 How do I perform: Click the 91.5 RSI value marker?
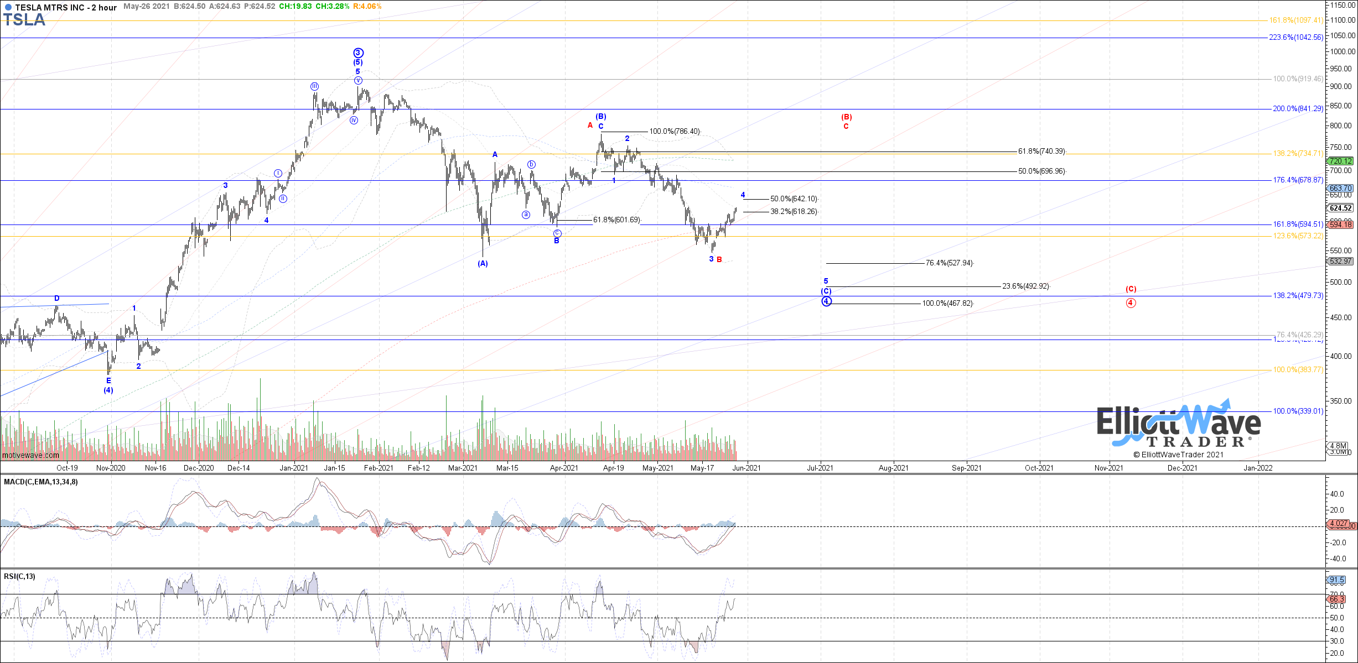[1337, 580]
